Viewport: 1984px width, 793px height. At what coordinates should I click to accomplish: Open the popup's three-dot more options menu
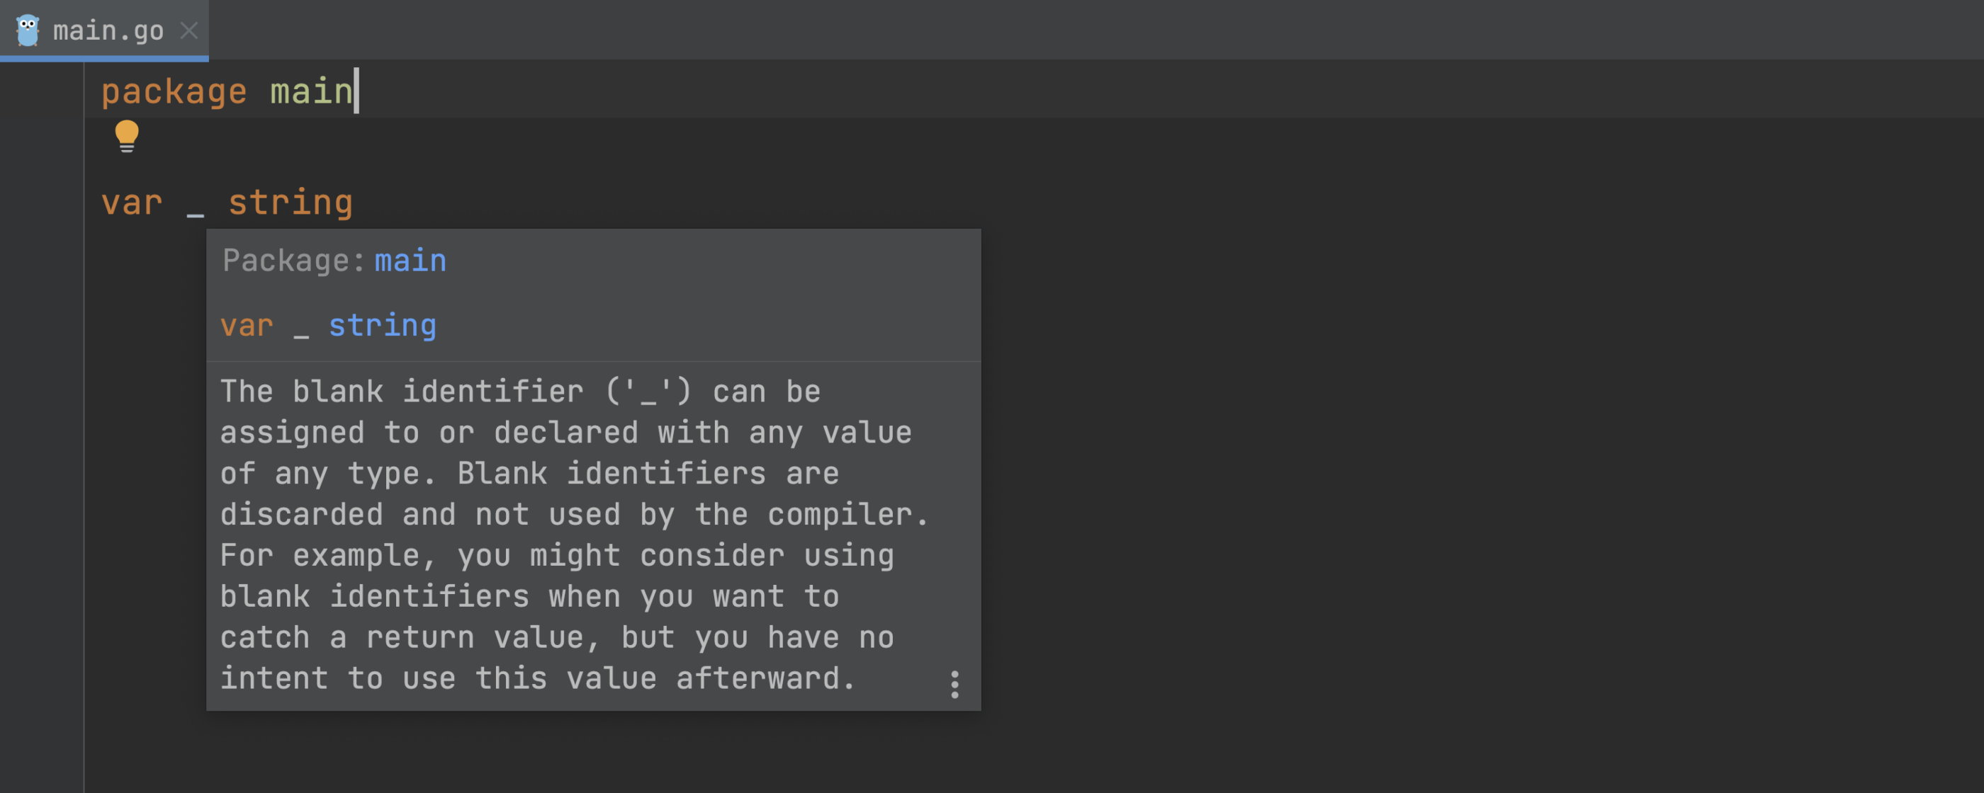click(954, 684)
